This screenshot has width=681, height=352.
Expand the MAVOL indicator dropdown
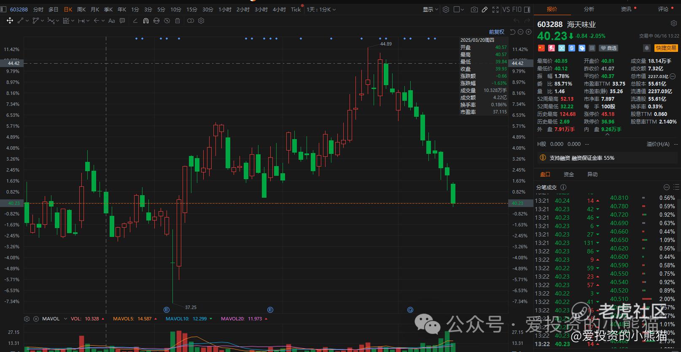65,319
